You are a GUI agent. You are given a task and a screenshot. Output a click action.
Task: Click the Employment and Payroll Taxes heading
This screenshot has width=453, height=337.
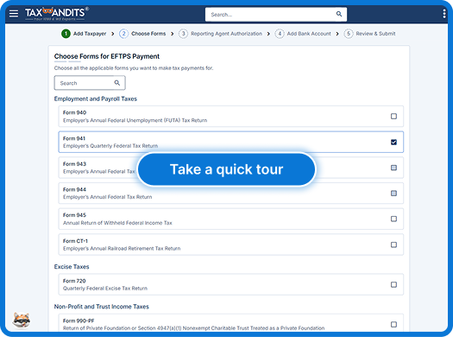(x=96, y=99)
